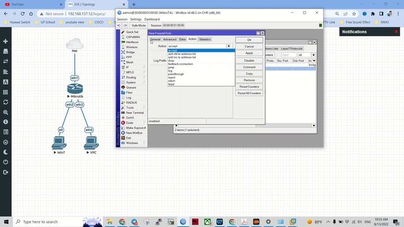Switch to the General tab

click(155, 39)
